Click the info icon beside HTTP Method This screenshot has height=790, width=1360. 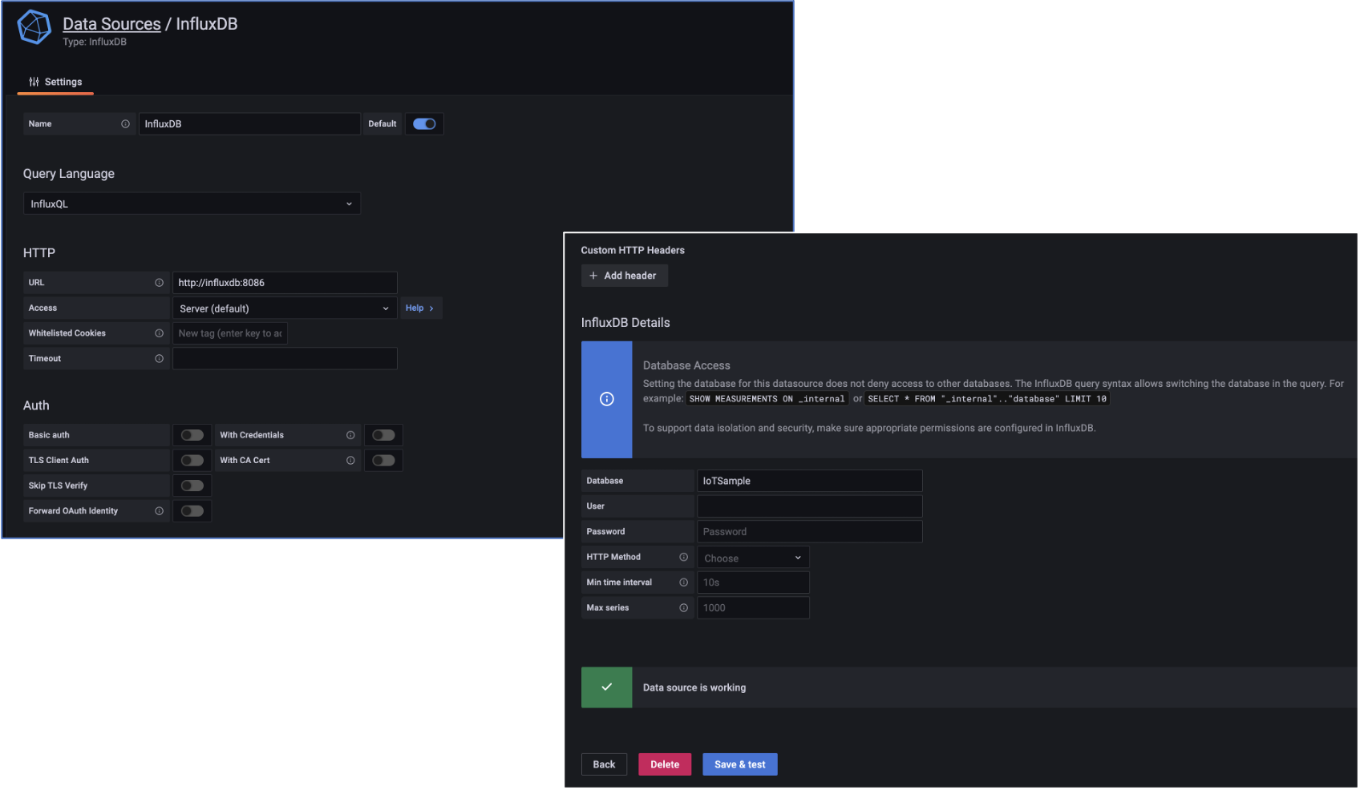(683, 557)
